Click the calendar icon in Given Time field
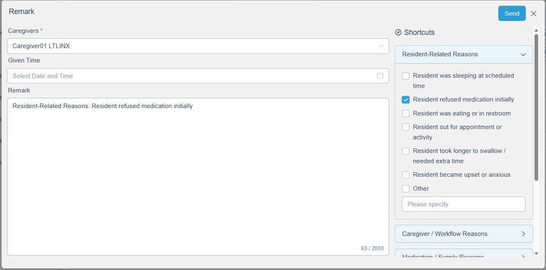 click(380, 76)
